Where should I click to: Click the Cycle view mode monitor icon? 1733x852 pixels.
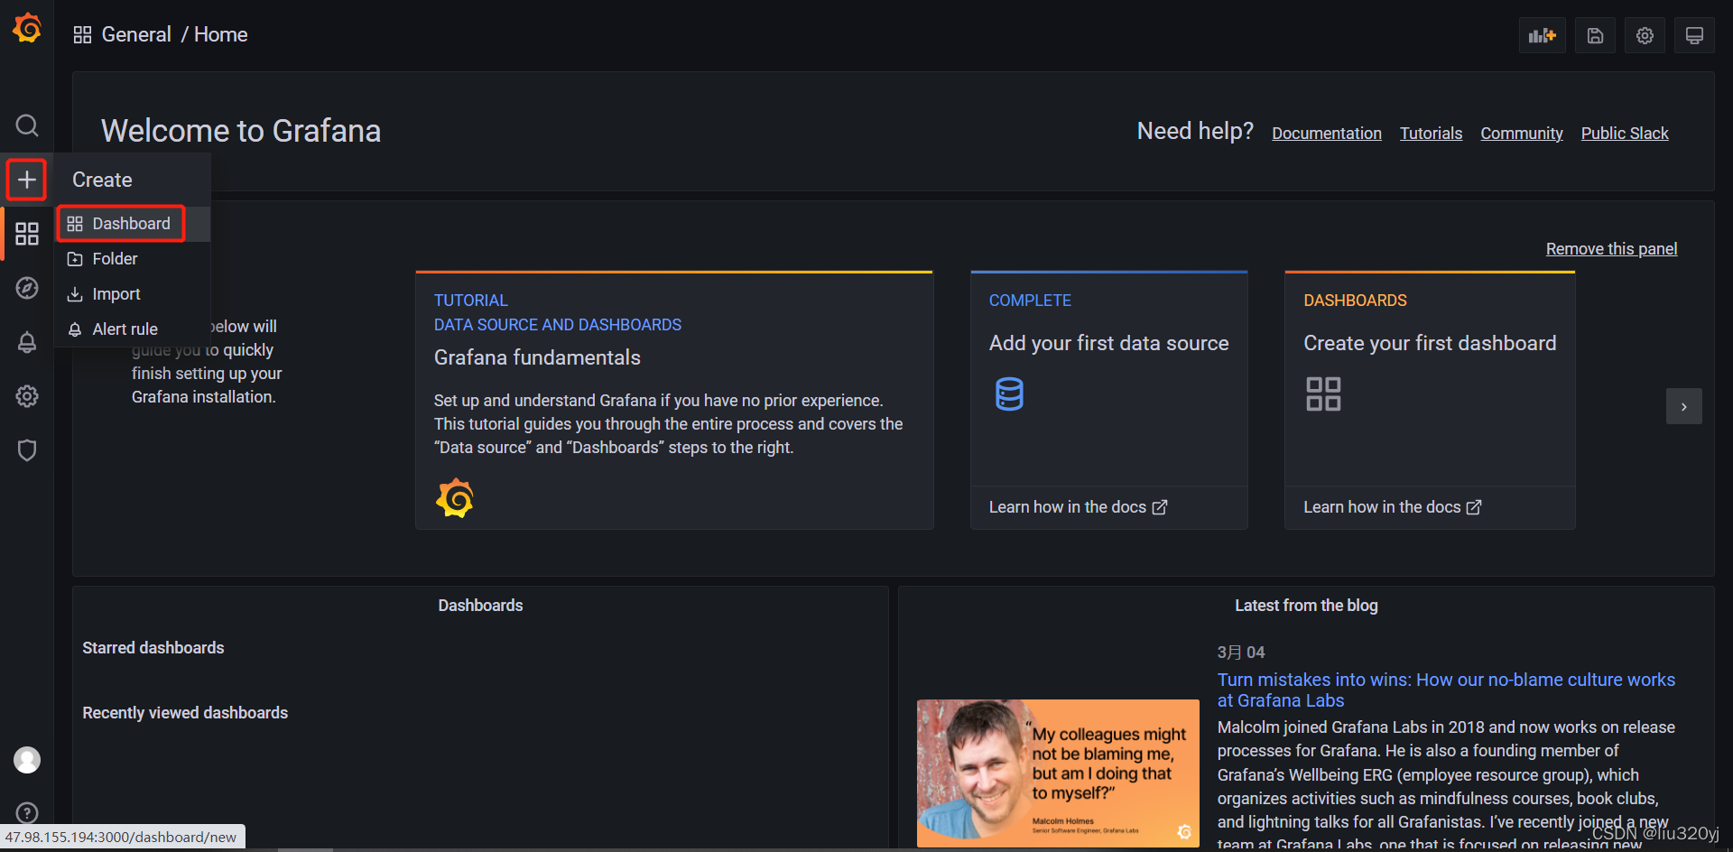click(1694, 35)
